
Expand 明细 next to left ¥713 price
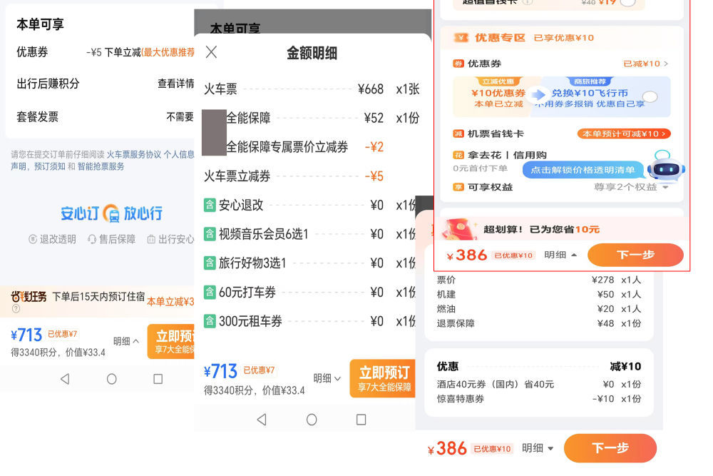pos(126,341)
